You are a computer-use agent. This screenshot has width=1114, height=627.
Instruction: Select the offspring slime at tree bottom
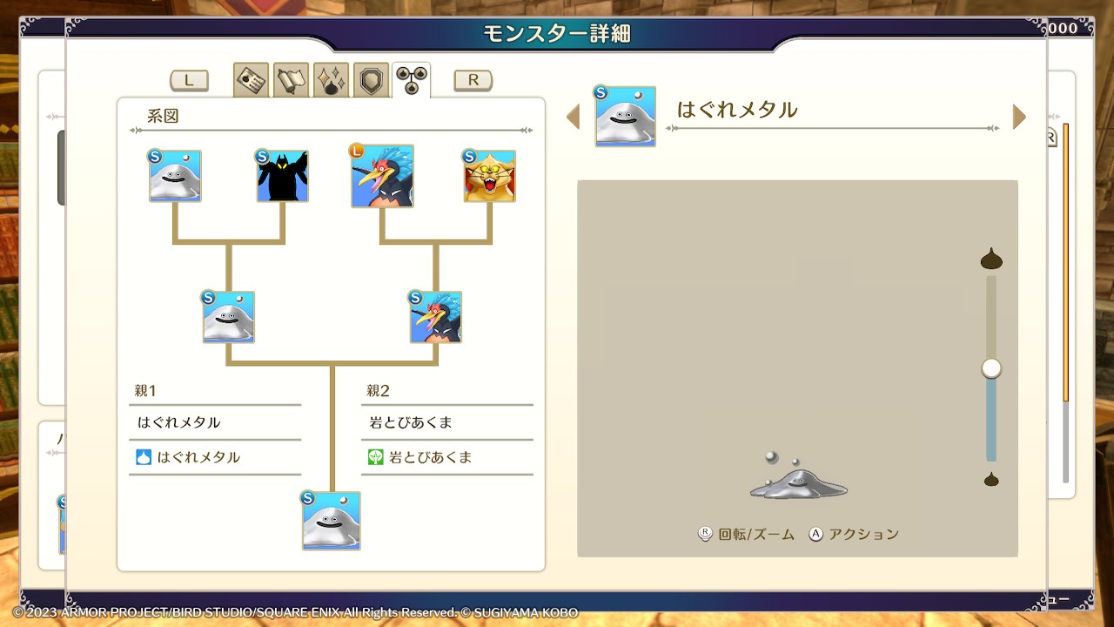tap(331, 520)
